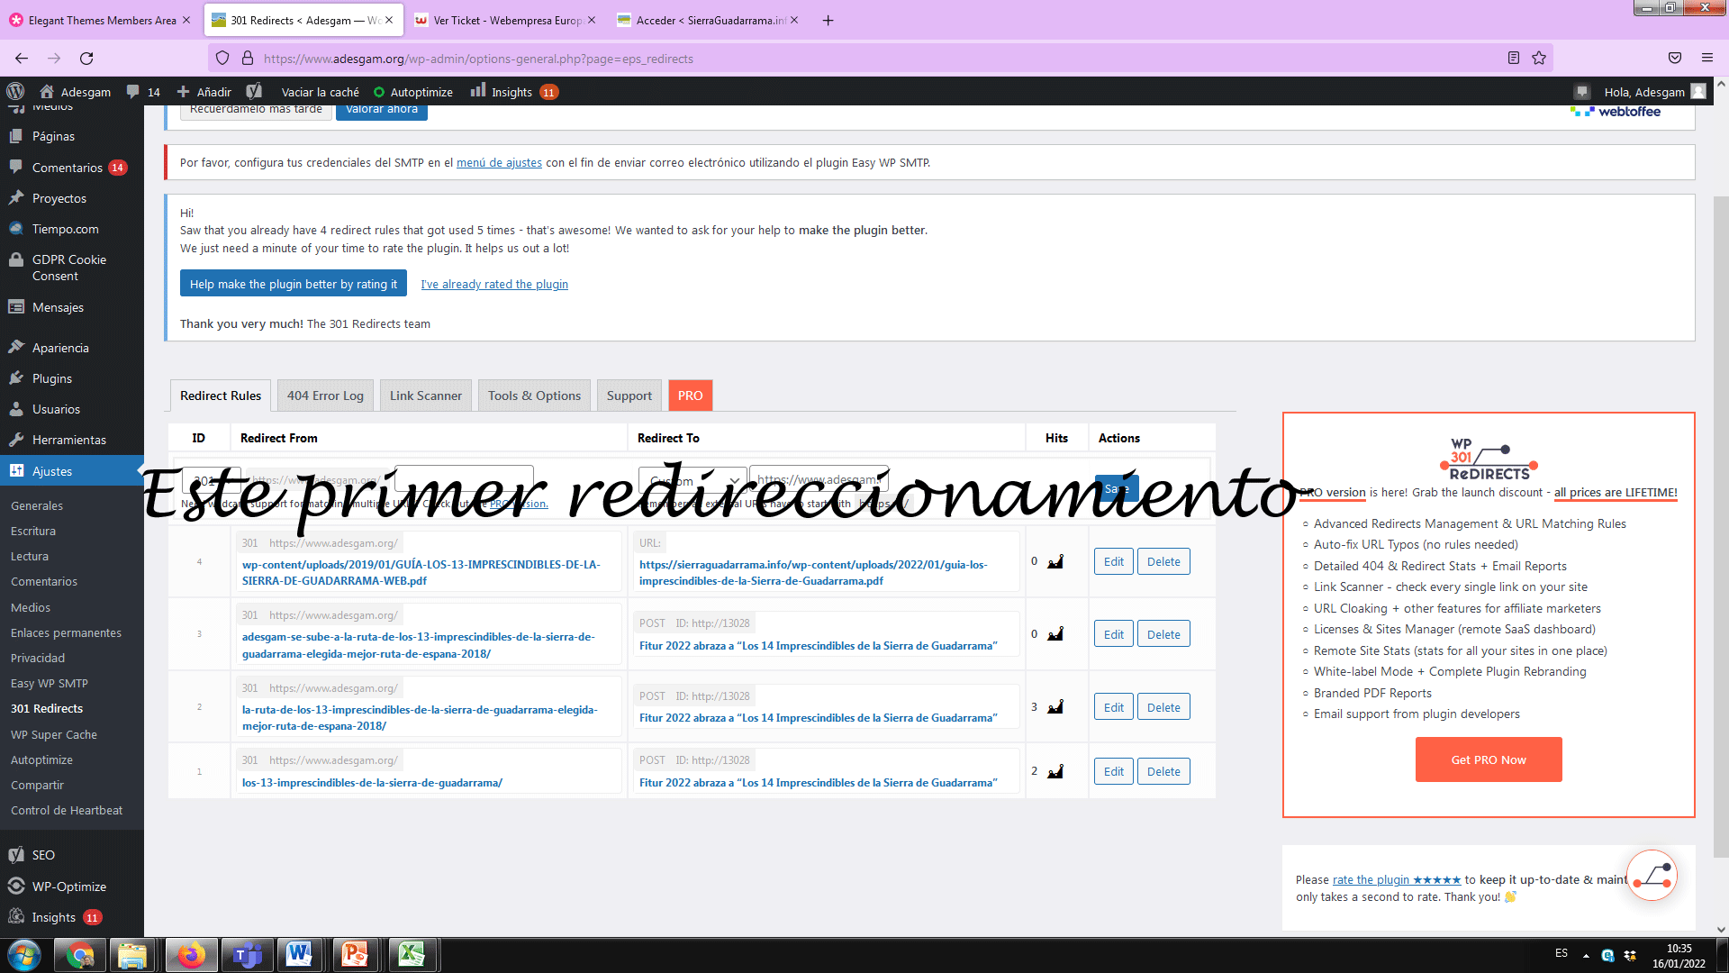This screenshot has width=1729, height=973.
Task: Open PowerPoint from the taskbar
Action: (355, 955)
